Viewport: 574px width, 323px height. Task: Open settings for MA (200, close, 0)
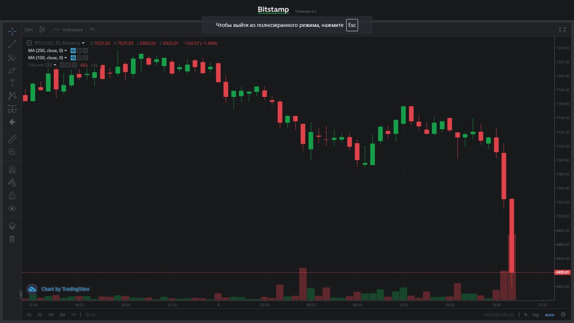[x=79, y=51]
